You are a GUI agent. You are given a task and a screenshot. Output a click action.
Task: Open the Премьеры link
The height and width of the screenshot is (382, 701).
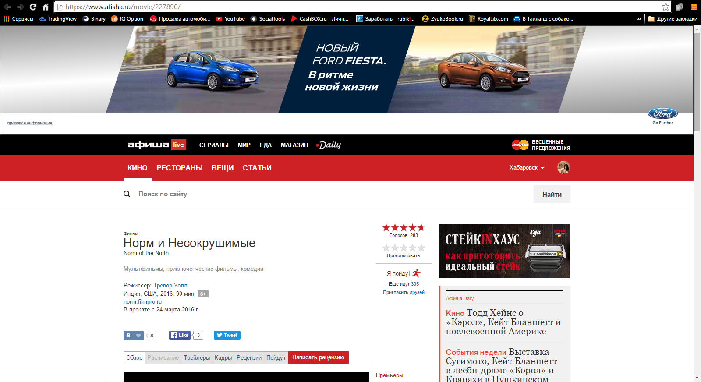point(389,375)
